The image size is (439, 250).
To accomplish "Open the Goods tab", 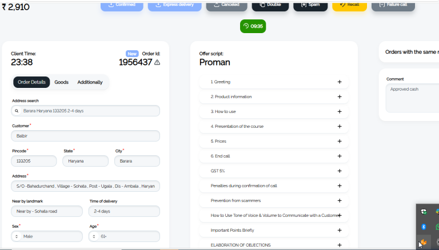I will point(61,82).
